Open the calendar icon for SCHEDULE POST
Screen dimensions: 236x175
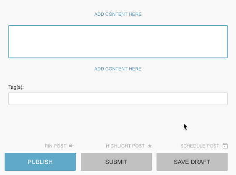click(x=225, y=146)
